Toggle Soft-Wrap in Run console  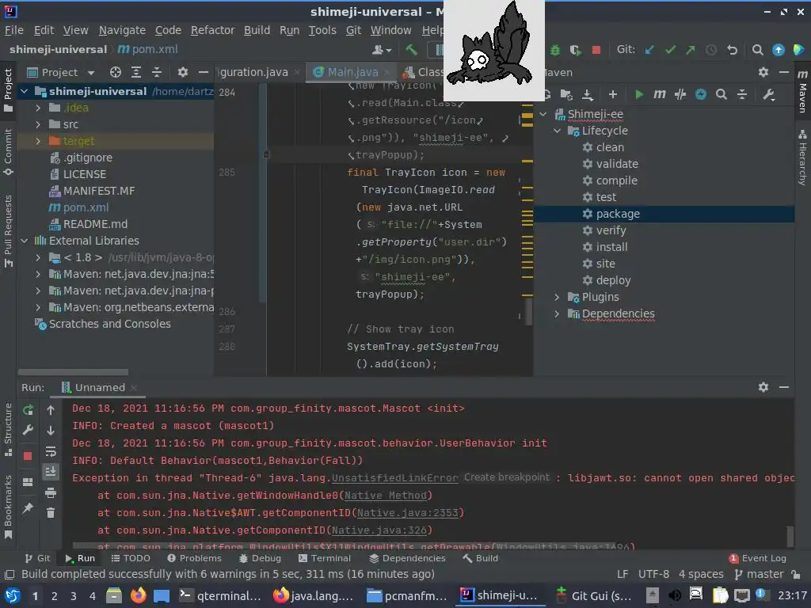tap(51, 451)
